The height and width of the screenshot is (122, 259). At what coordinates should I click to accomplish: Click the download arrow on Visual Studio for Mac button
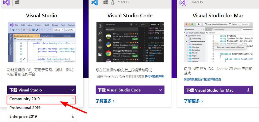pos(248,90)
